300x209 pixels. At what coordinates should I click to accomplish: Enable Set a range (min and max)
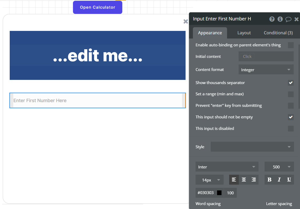pyautogui.click(x=291, y=94)
